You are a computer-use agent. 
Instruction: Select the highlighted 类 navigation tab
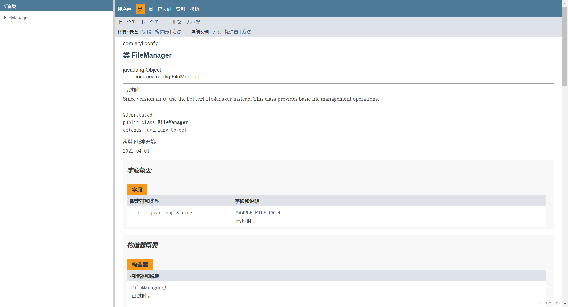click(140, 9)
